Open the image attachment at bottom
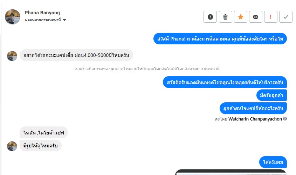This screenshot has height=175, width=296. pos(231,172)
